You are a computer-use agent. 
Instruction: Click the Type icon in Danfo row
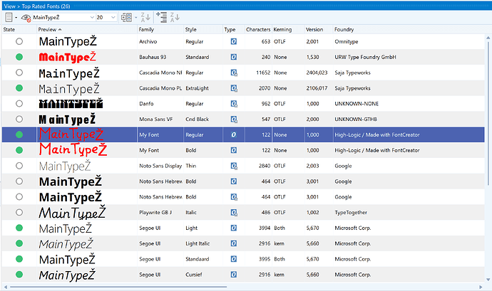pyautogui.click(x=234, y=104)
